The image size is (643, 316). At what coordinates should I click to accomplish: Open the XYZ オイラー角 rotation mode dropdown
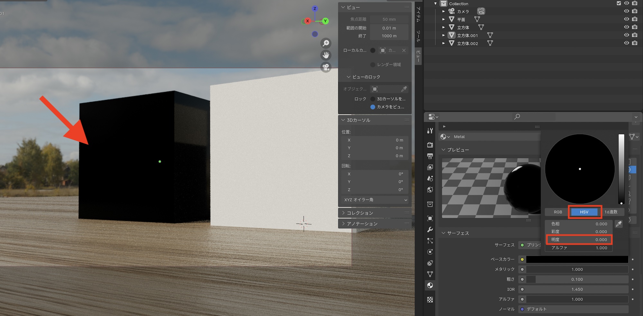[375, 200]
